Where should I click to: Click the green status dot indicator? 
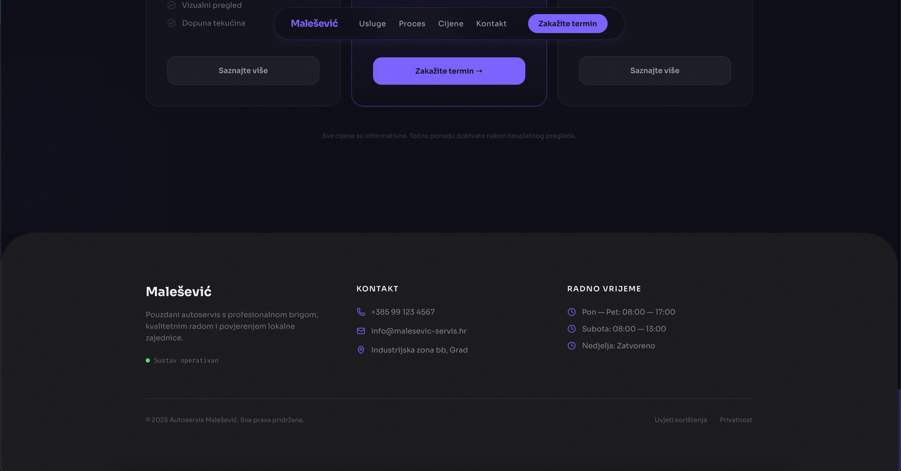click(148, 361)
